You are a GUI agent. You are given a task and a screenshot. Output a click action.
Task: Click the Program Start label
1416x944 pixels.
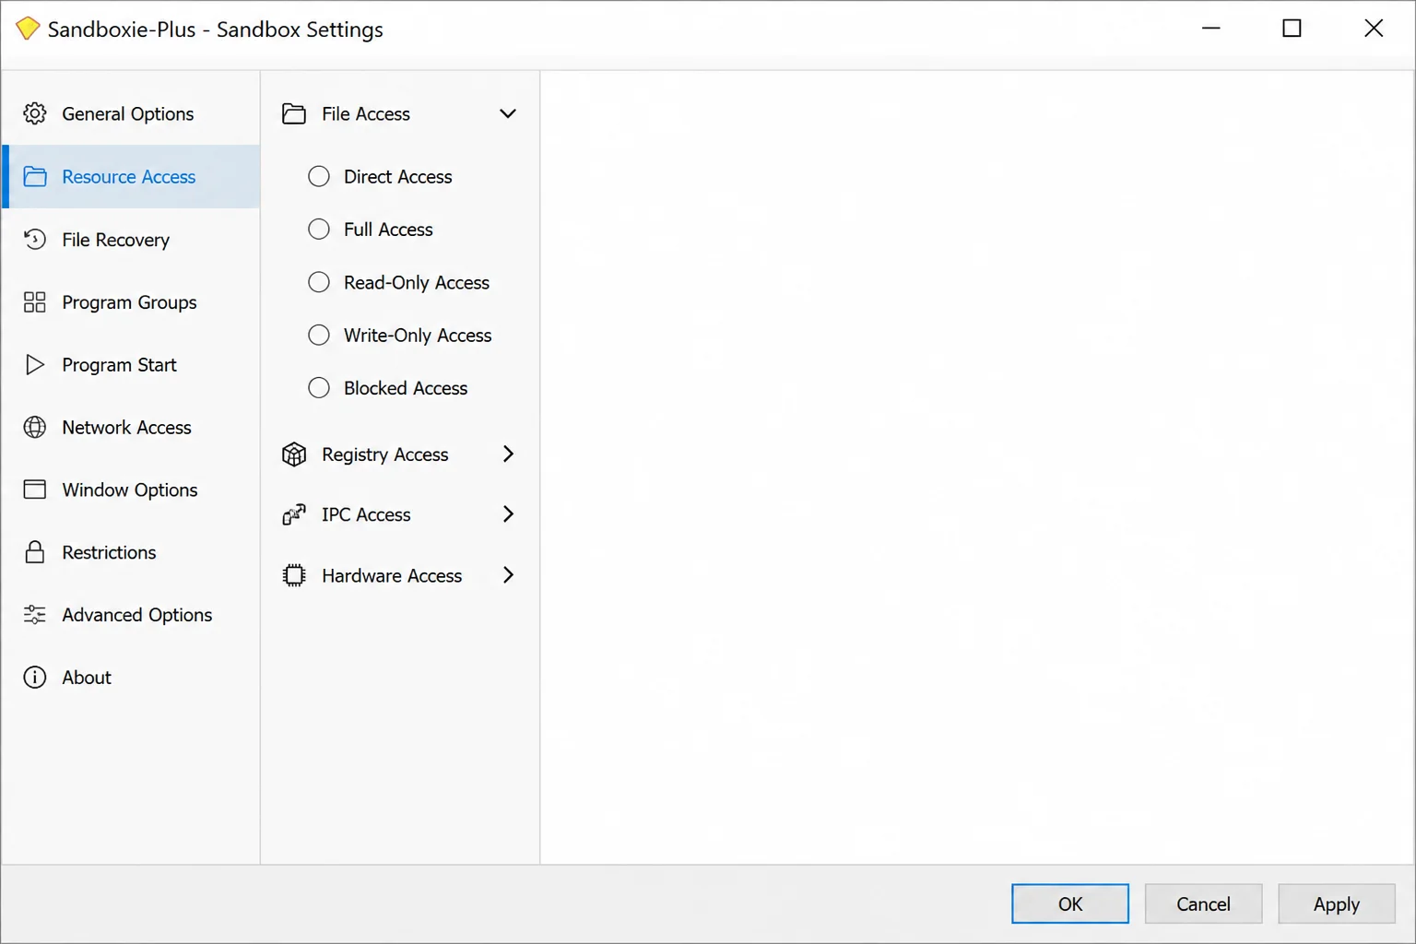[x=119, y=365]
